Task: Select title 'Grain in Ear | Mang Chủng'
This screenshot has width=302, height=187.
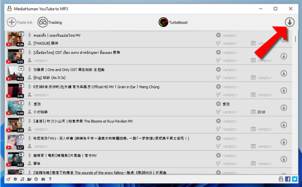Action: pyautogui.click(x=138, y=87)
